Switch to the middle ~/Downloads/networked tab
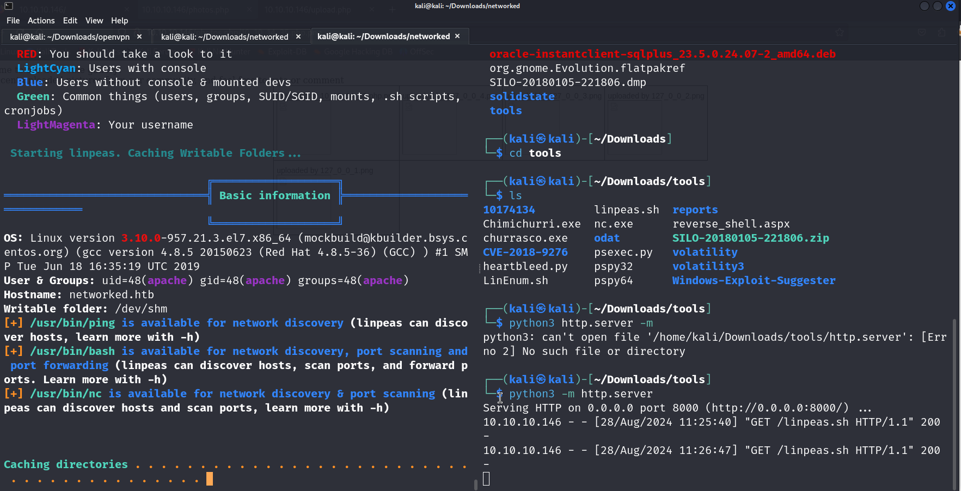Image resolution: width=961 pixels, height=491 pixels. click(224, 37)
